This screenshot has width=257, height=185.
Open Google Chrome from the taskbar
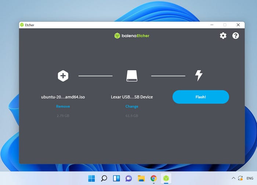coord(153,178)
